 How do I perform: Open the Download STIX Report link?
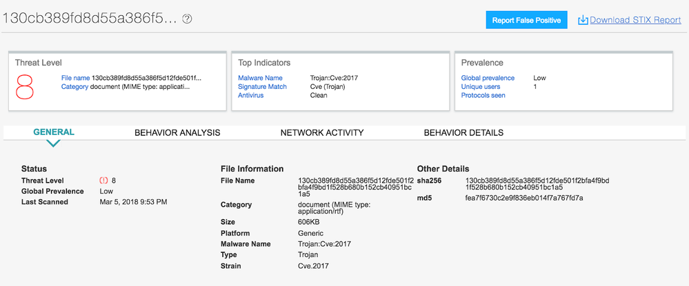[x=635, y=20]
